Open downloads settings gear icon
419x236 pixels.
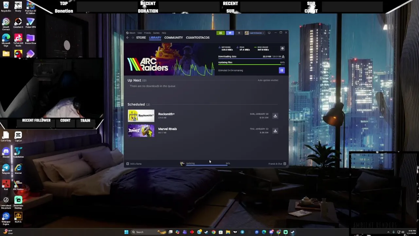[282, 49]
